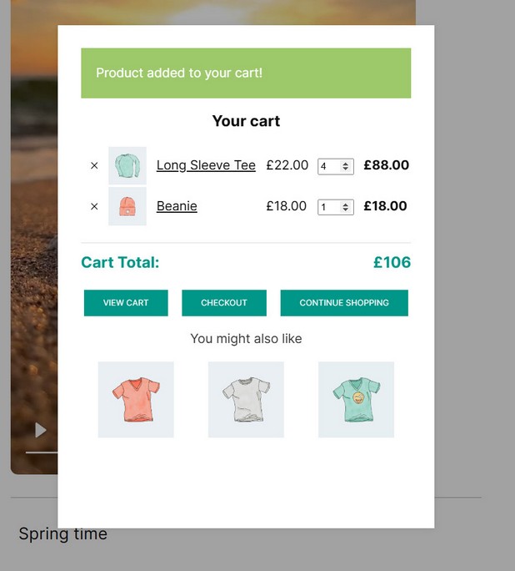Select the green logo tee suggestion
The image size is (515, 571).
(x=356, y=399)
